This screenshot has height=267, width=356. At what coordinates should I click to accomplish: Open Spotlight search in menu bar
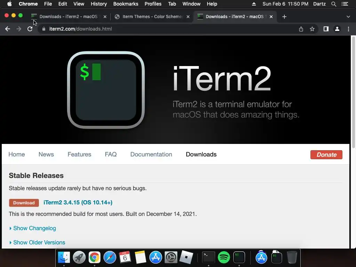[x=333, y=4]
